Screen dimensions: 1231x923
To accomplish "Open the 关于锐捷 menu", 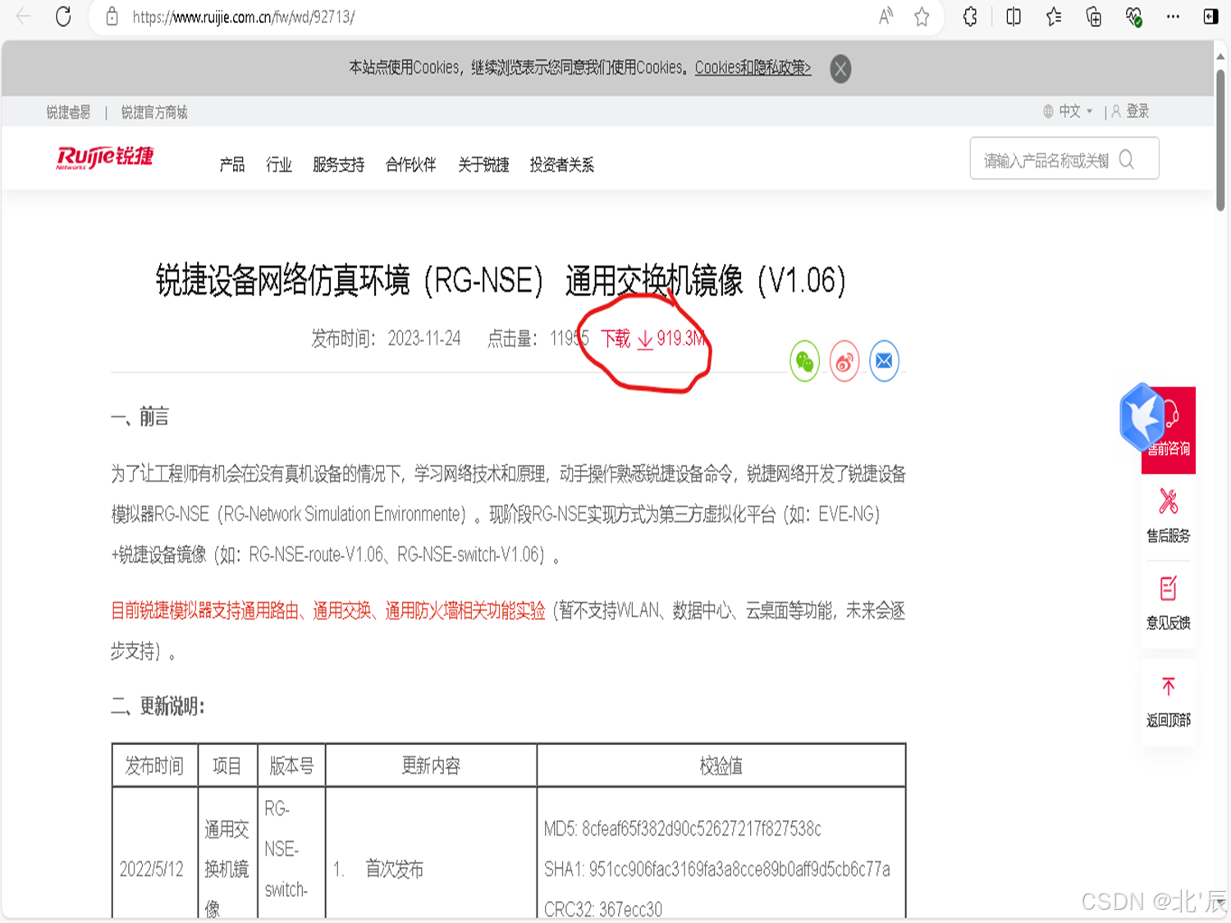I will click(483, 165).
